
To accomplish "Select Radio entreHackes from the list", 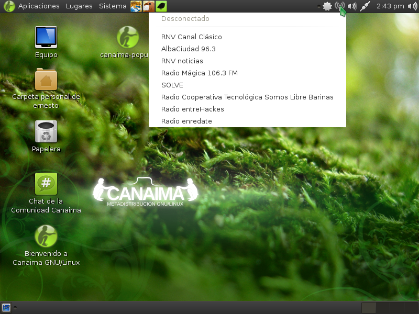I will tap(193, 109).
